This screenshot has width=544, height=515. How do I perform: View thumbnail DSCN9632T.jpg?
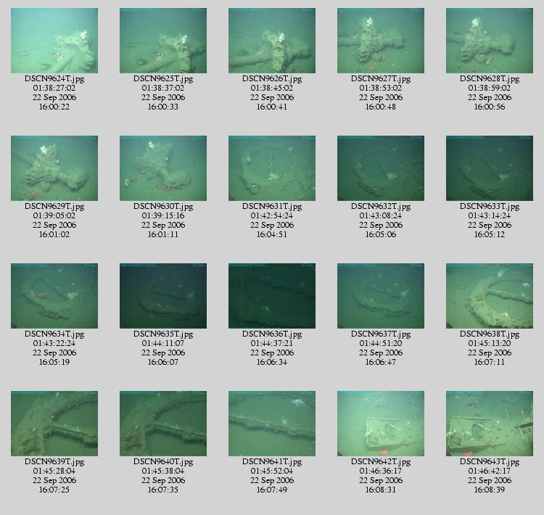(381, 168)
